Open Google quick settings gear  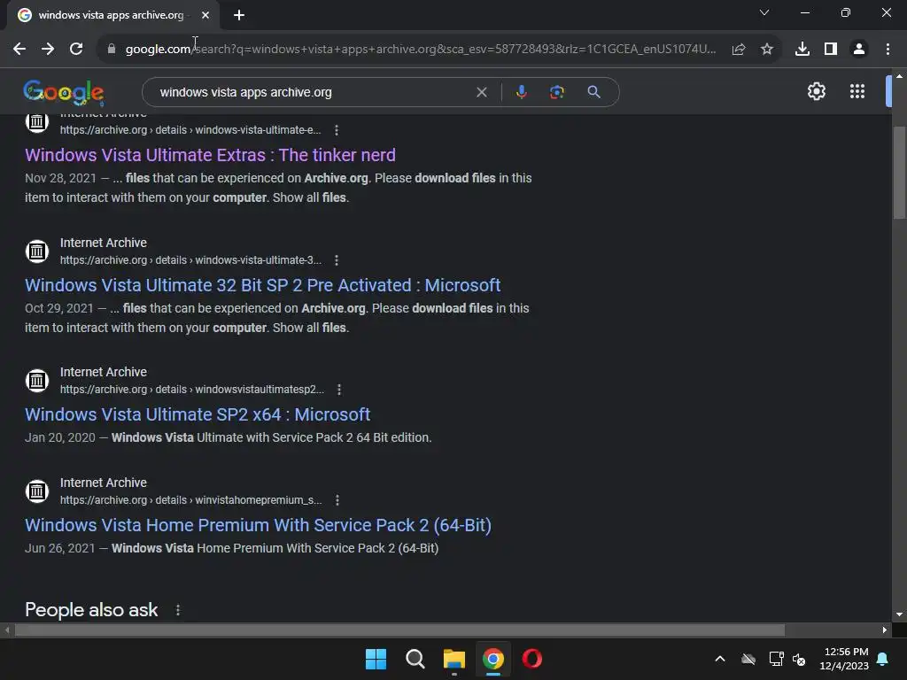[x=816, y=91]
